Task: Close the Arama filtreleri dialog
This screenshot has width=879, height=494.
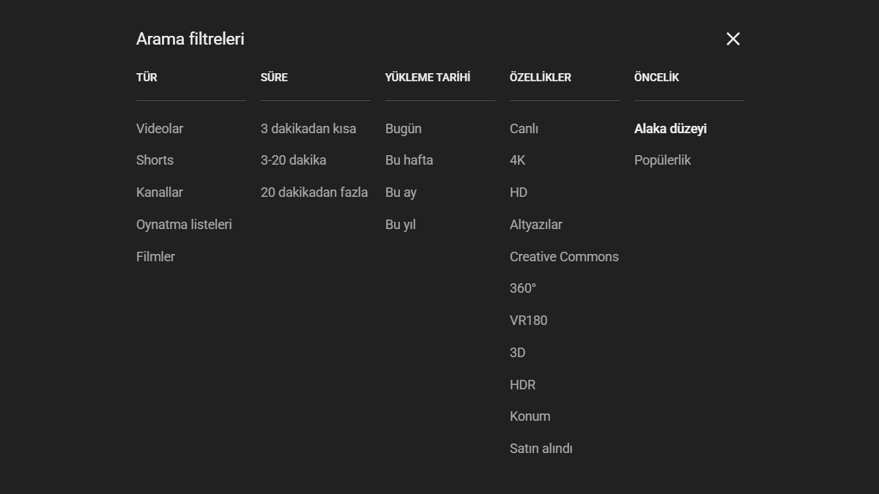Action: coord(732,39)
